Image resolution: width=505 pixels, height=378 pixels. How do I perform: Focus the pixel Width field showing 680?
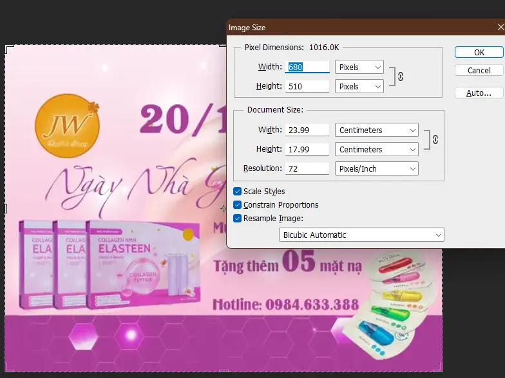[x=307, y=67]
